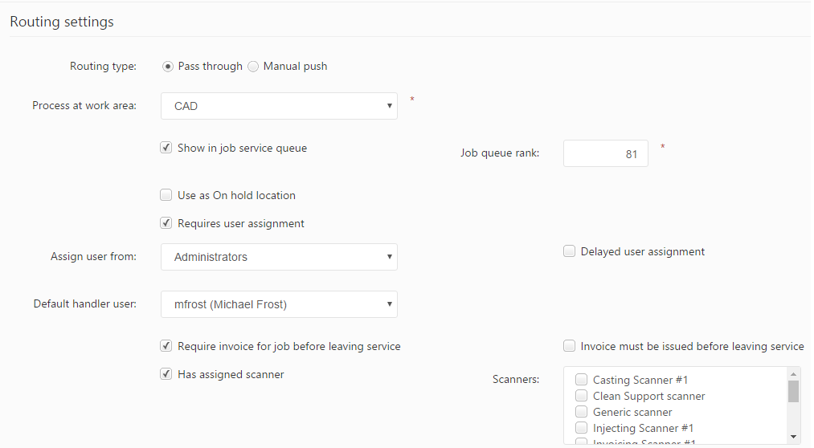Select Clean Support scanner checkbox

(x=582, y=397)
